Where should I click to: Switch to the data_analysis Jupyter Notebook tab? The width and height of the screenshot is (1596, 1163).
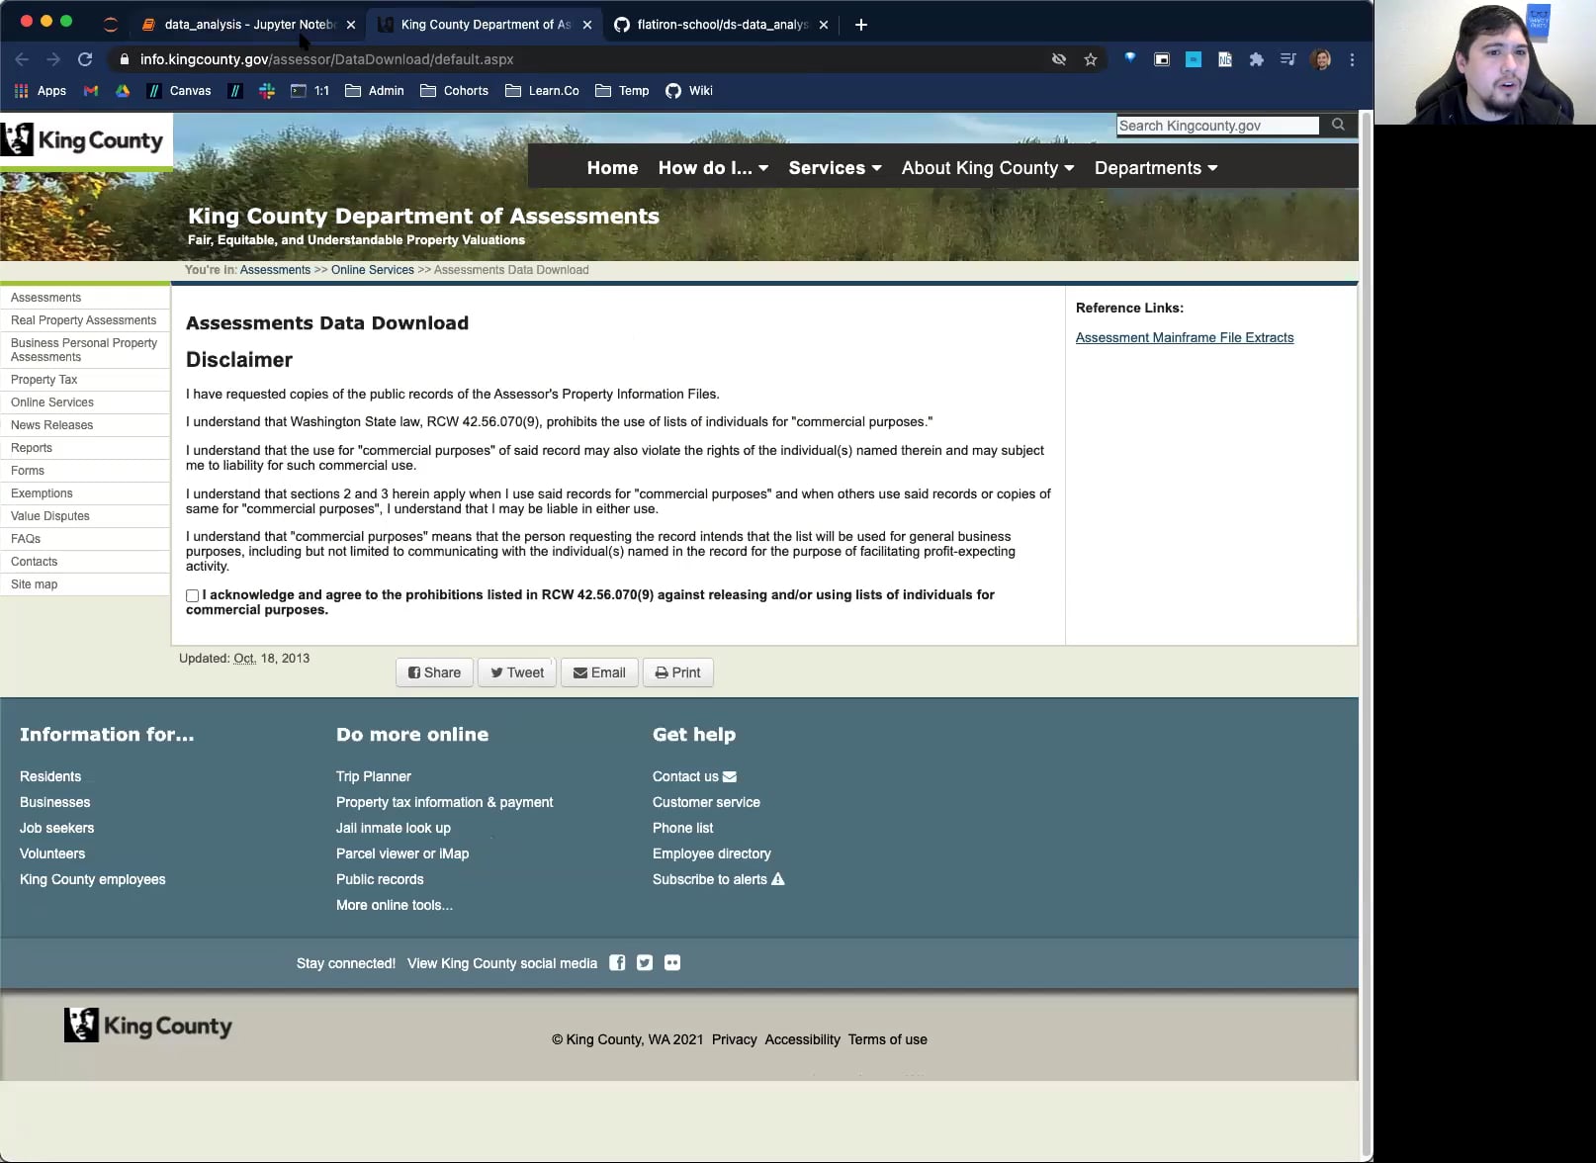pyautogui.click(x=247, y=25)
